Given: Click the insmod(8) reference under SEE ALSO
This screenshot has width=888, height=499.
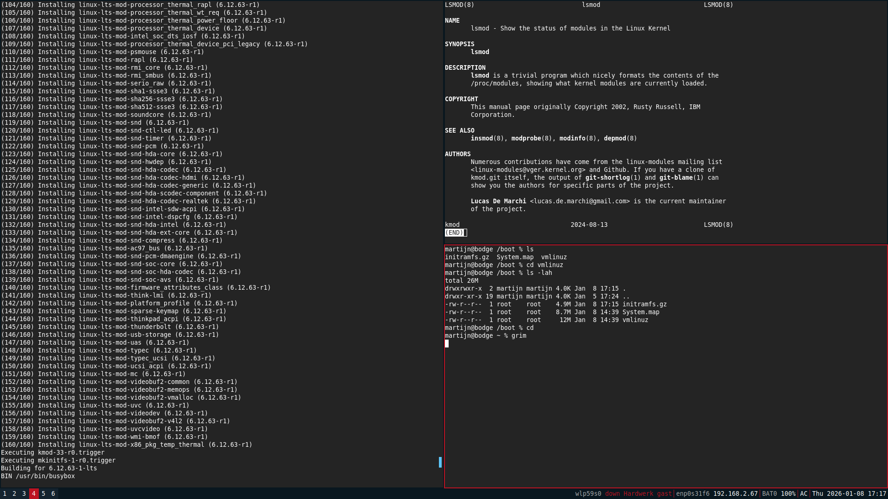Looking at the screenshot, I should click(x=482, y=138).
